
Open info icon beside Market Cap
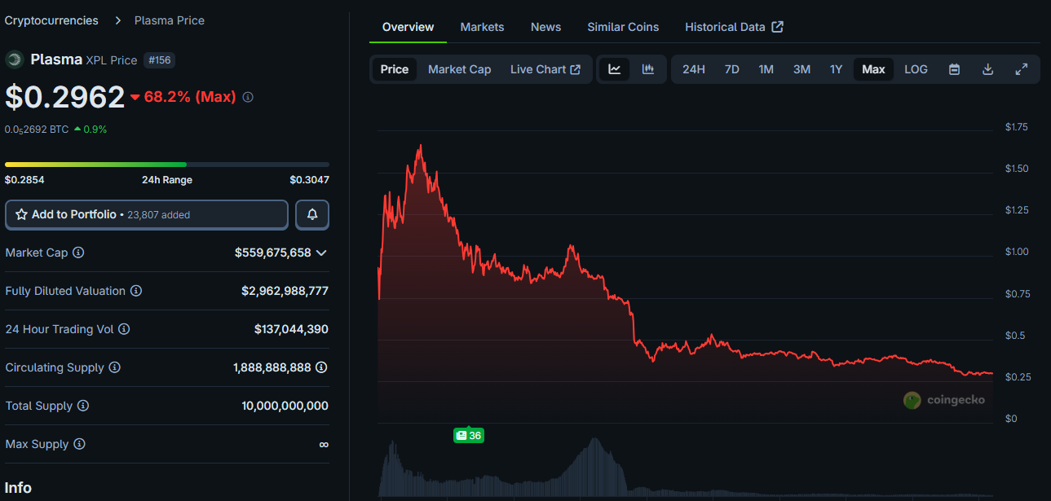pyautogui.click(x=78, y=253)
